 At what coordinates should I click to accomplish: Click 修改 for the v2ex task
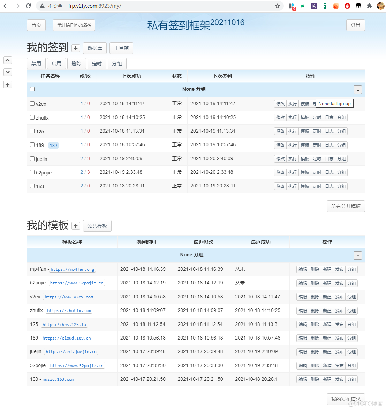click(x=280, y=104)
